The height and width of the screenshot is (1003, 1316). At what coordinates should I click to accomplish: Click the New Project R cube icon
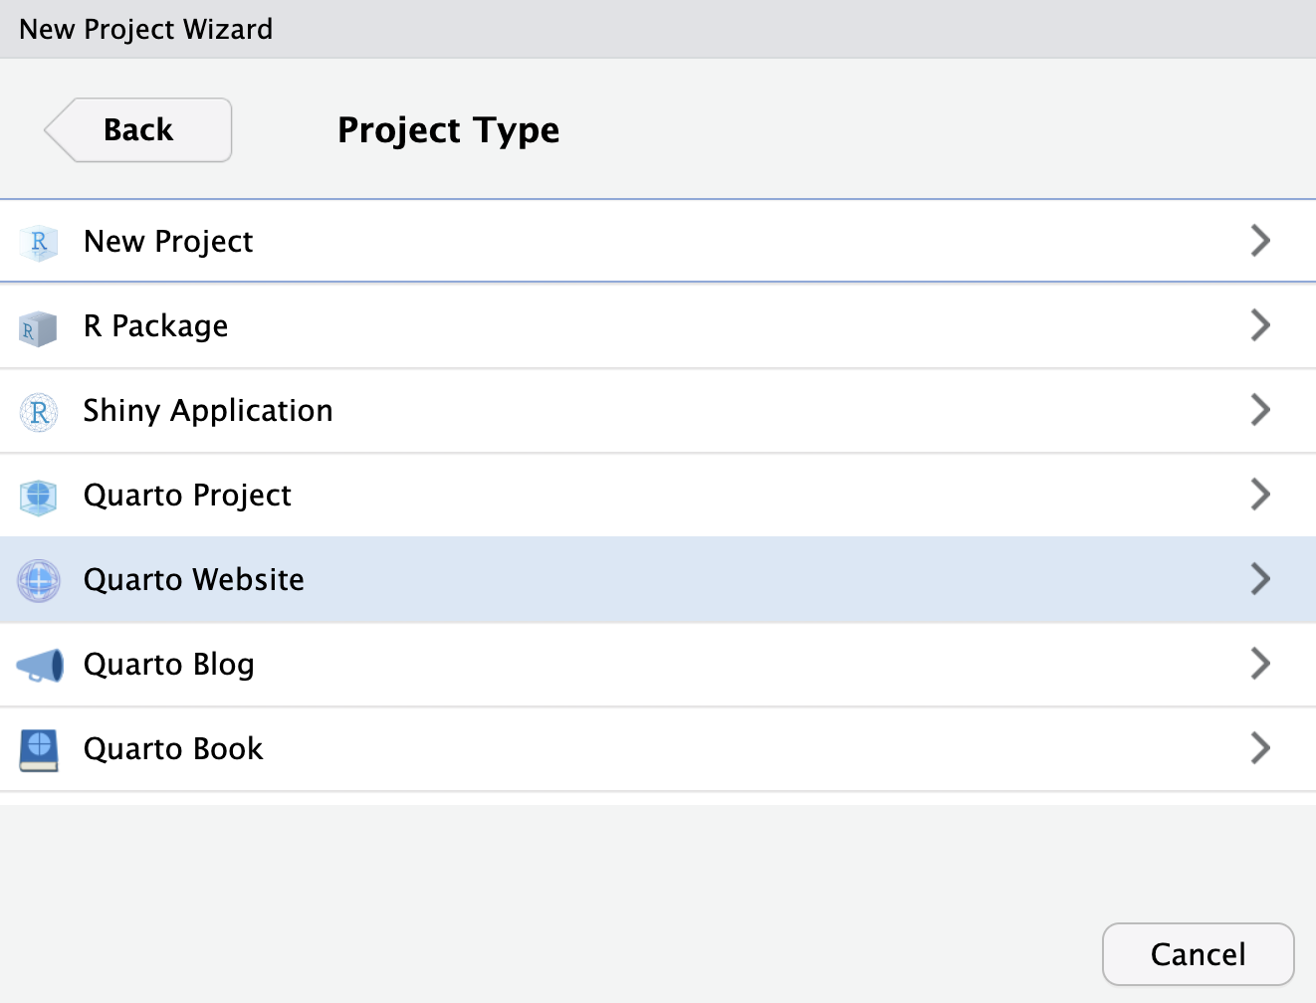pos(39,242)
